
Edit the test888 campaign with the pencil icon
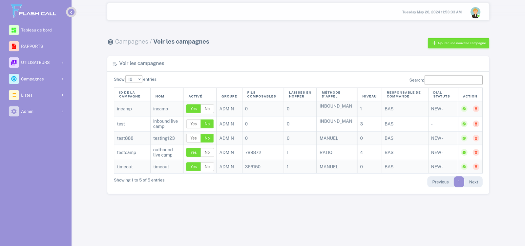pyautogui.click(x=464, y=138)
